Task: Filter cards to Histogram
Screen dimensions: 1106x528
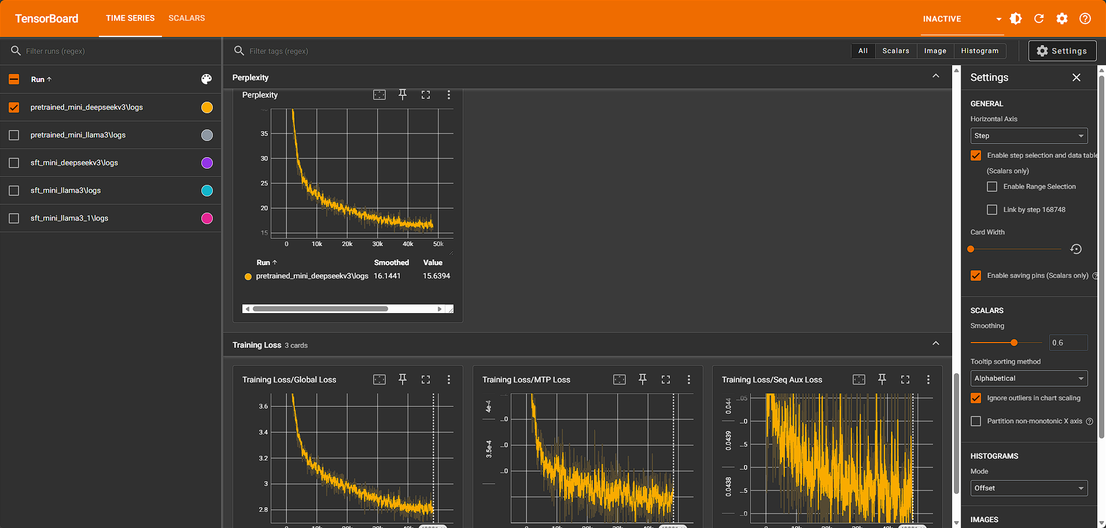Action: [979, 51]
